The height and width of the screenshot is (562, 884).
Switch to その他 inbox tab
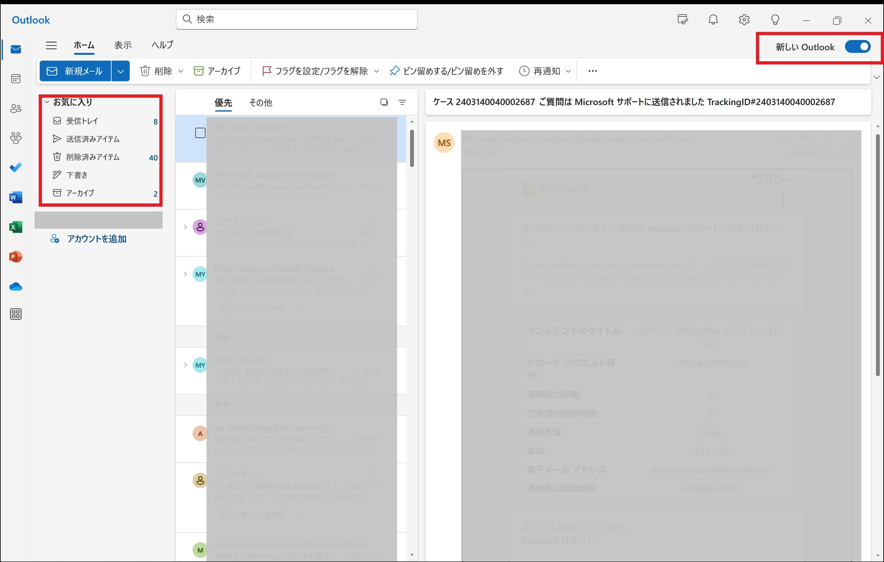(x=261, y=103)
